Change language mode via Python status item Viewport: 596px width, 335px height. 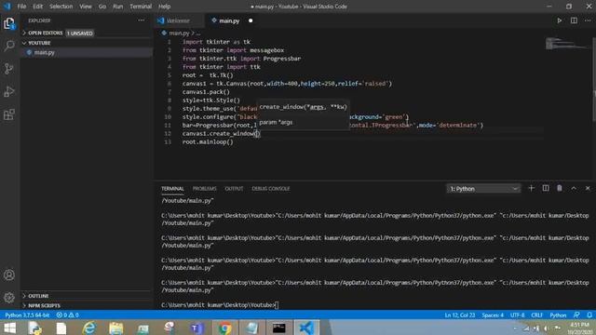[558, 315]
